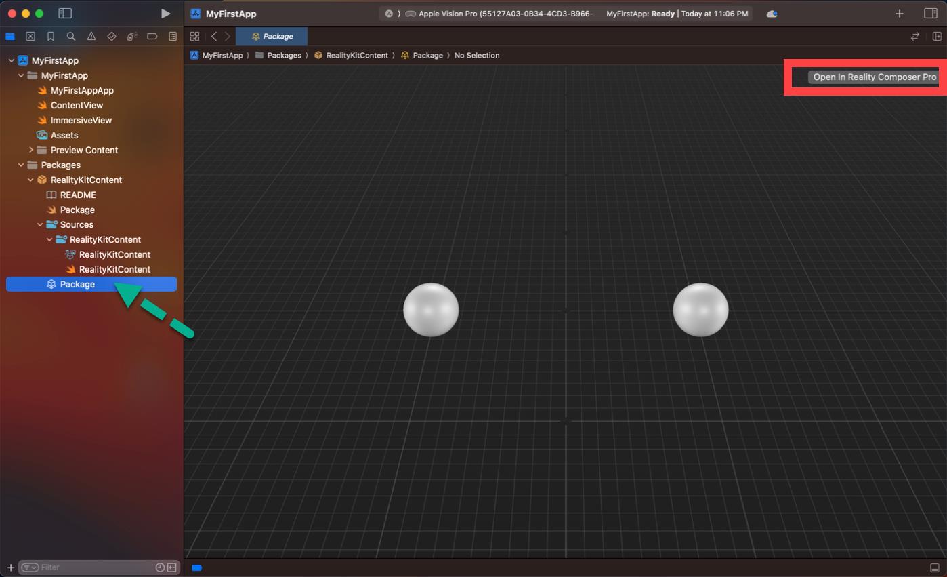This screenshot has width=947, height=577.
Task: Collapse the Packages group
Action: (21, 165)
